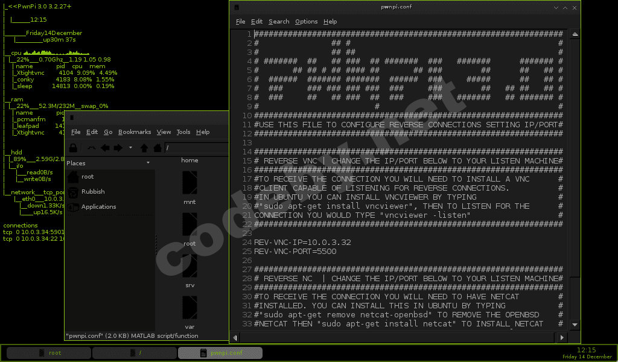
Task: Switch to pwnpi.conf taskbar button
Action: coord(220,353)
